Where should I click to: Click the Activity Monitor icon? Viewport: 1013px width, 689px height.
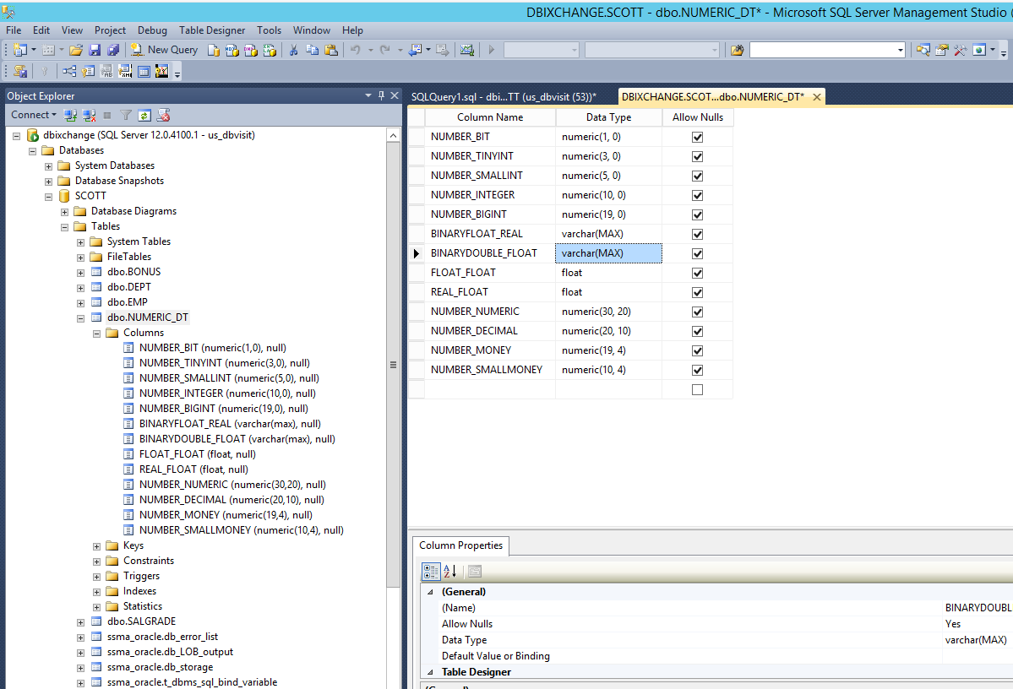tap(466, 50)
